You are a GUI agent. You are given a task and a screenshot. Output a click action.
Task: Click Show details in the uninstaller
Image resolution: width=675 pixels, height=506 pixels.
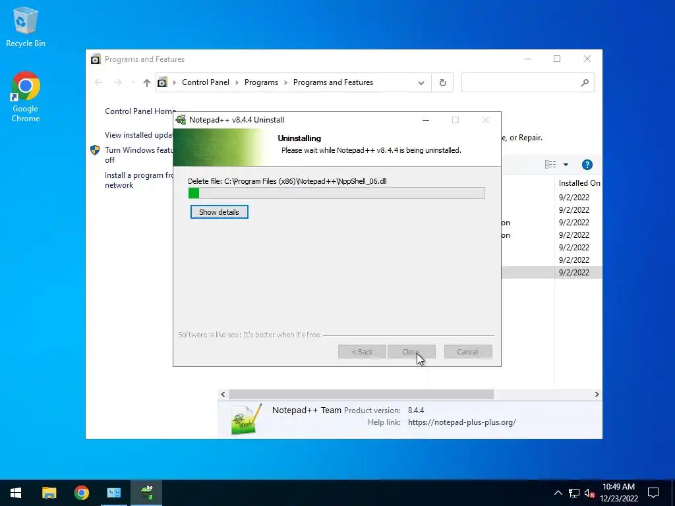(x=219, y=211)
